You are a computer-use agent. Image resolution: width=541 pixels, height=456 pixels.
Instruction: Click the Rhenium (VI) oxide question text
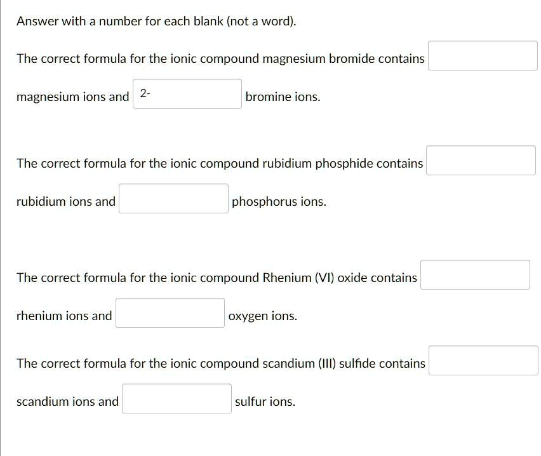coord(217,278)
